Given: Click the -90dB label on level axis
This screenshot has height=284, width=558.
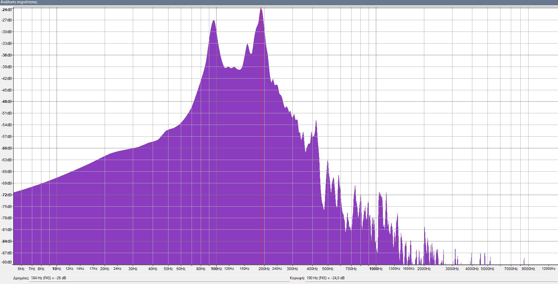Looking at the screenshot, I should point(7,262).
